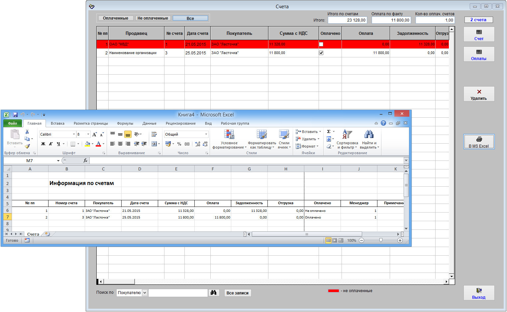This screenshot has width=507, height=312.
Task: Click the Excel zoom slider handle
Action: tap(381, 240)
